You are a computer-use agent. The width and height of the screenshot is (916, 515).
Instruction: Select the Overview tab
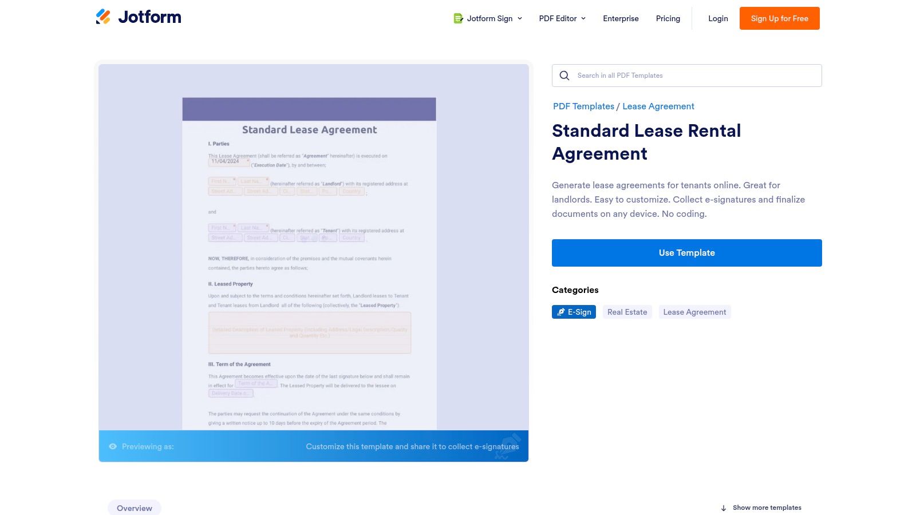click(134, 508)
